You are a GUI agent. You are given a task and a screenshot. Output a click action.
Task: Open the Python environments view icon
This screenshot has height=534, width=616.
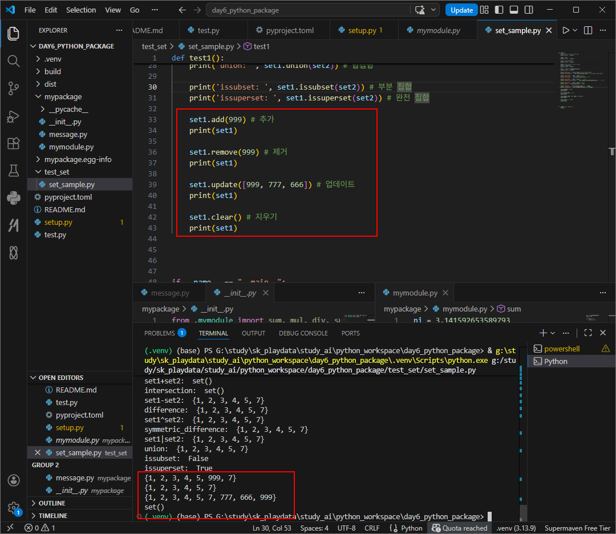13,197
